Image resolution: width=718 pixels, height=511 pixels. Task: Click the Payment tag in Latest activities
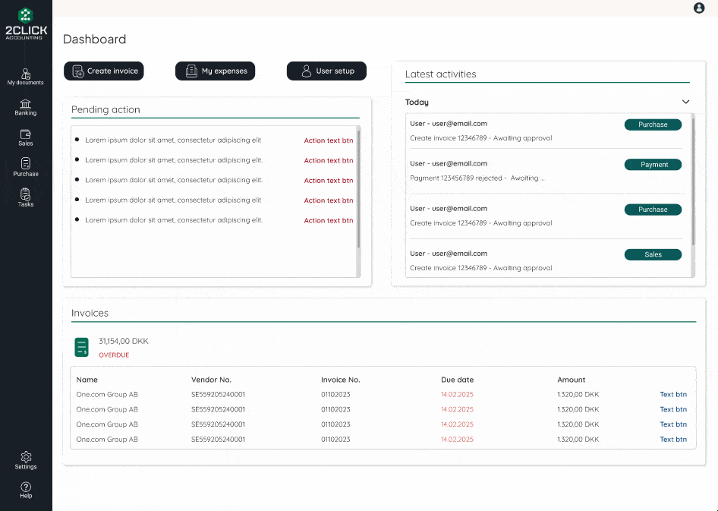[x=653, y=165]
